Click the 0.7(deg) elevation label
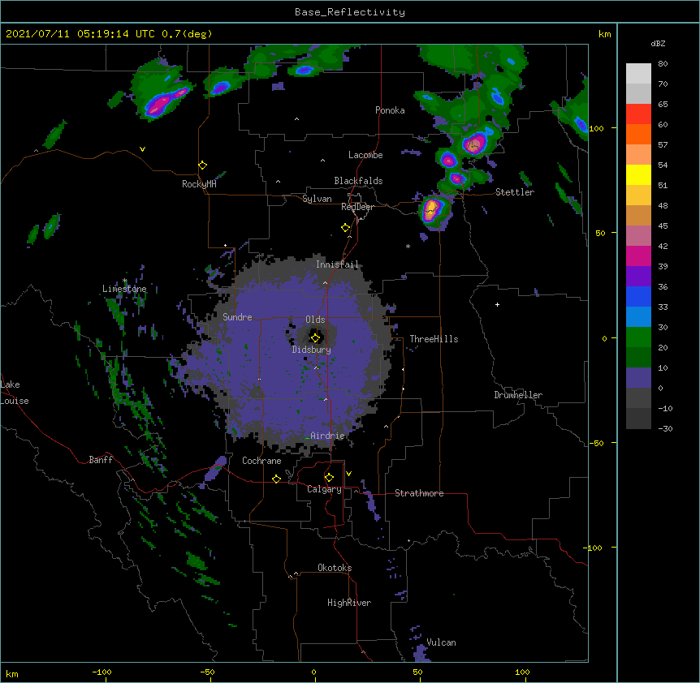The image size is (700, 683). click(x=187, y=34)
